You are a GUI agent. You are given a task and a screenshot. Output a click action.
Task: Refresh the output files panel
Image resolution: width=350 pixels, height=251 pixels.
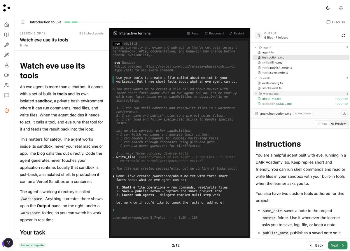(343, 35)
